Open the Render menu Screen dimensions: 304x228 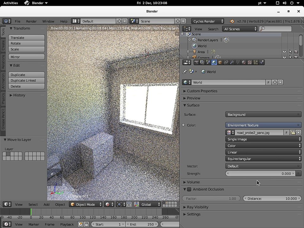point(31,21)
